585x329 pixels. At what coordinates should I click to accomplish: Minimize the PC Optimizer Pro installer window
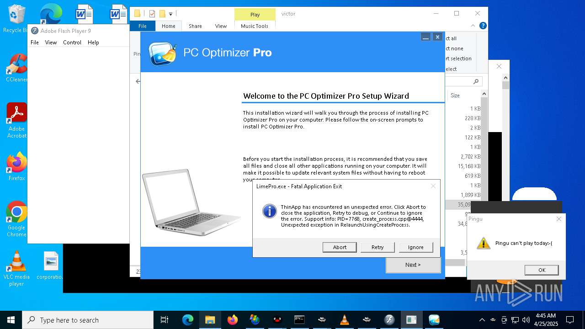pyautogui.click(x=425, y=37)
